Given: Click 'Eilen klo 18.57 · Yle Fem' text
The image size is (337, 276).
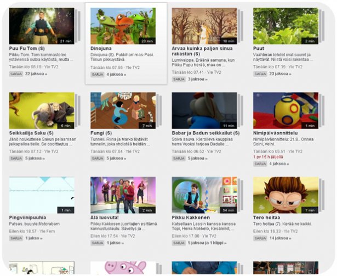Looking at the screenshot, I should 32,231.
